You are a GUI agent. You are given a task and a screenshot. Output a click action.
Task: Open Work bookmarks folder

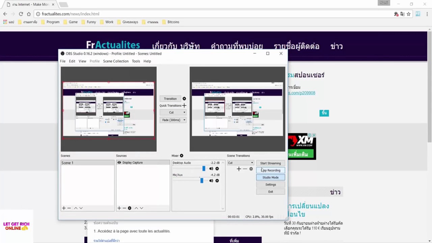106,22
